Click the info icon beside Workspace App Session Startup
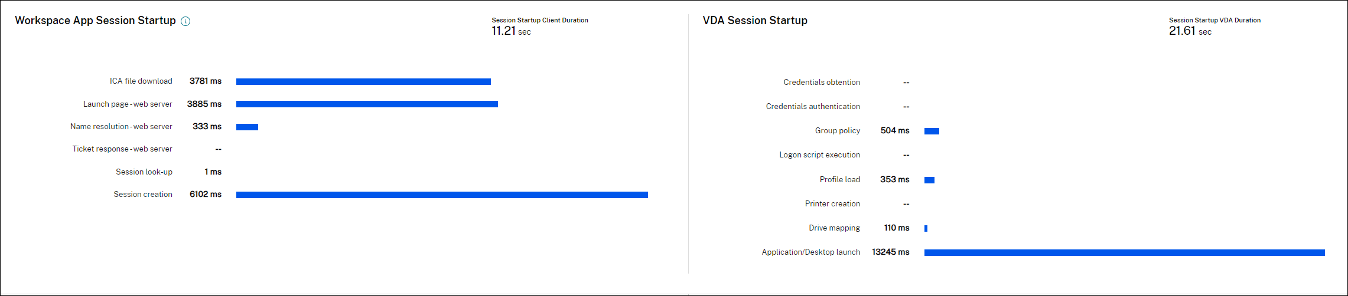The width and height of the screenshot is (1348, 296). pyautogui.click(x=185, y=21)
